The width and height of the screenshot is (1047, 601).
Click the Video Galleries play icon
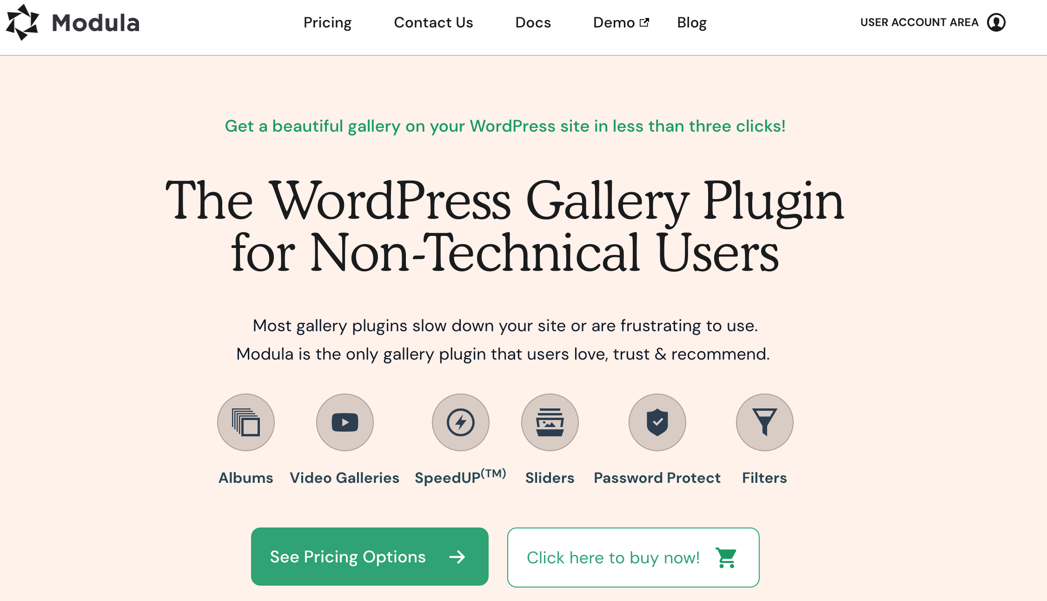point(345,422)
